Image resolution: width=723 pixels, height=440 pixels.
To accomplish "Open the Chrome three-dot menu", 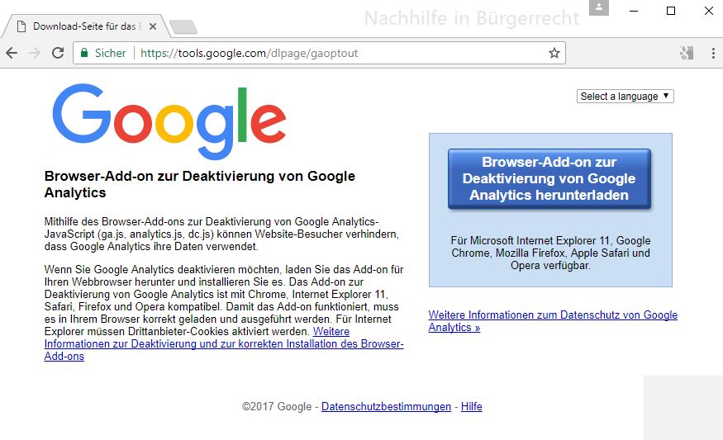I will coord(713,53).
